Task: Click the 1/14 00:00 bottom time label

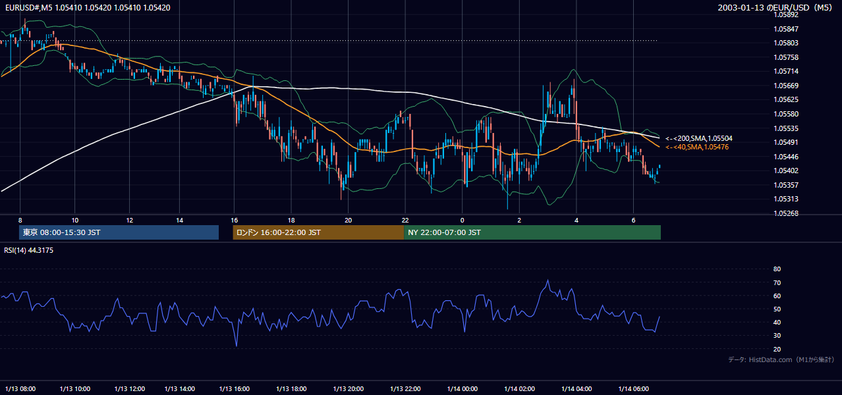Action: point(462,388)
